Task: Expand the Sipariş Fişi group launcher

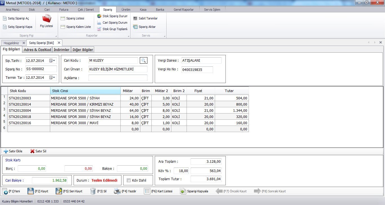Action: (56, 36)
